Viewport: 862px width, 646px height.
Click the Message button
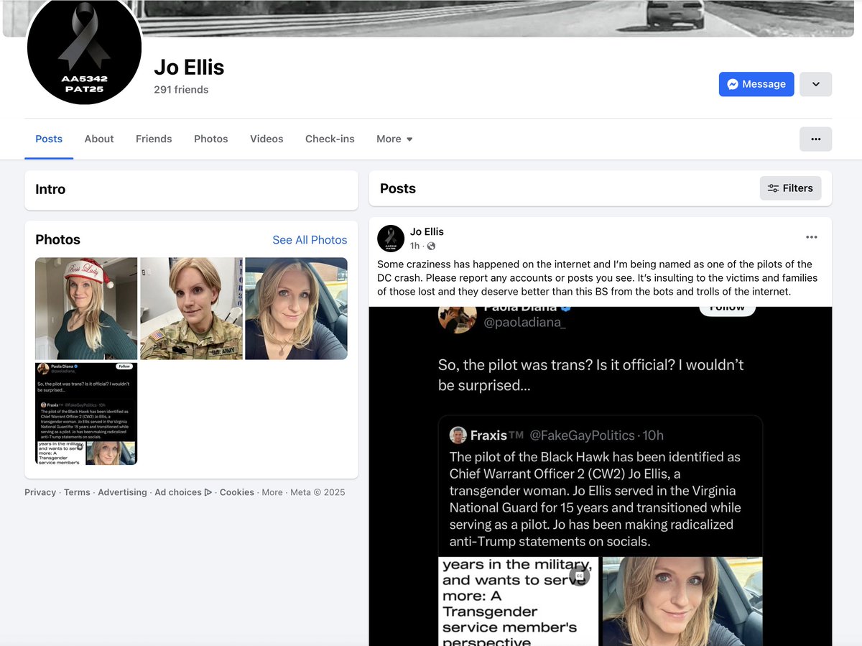coord(756,84)
